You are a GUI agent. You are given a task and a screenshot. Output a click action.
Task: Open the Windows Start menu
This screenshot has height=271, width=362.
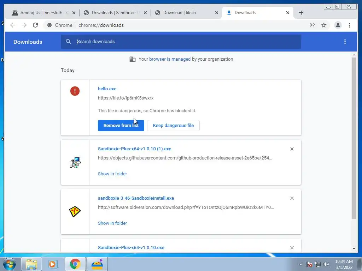[9, 264]
